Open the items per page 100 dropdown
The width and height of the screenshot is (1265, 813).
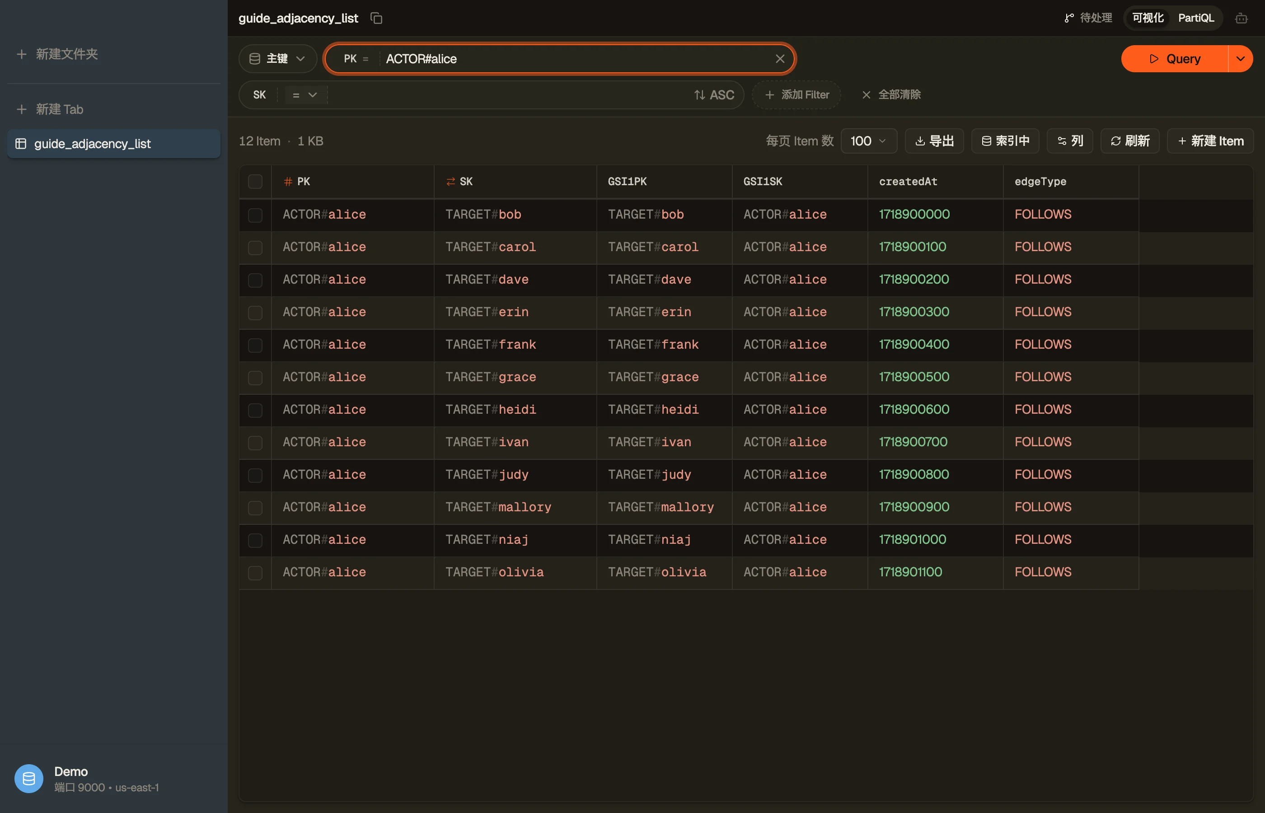pos(868,141)
